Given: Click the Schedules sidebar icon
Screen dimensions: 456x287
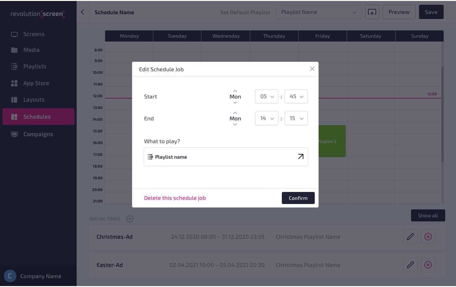Looking at the screenshot, I should point(14,117).
